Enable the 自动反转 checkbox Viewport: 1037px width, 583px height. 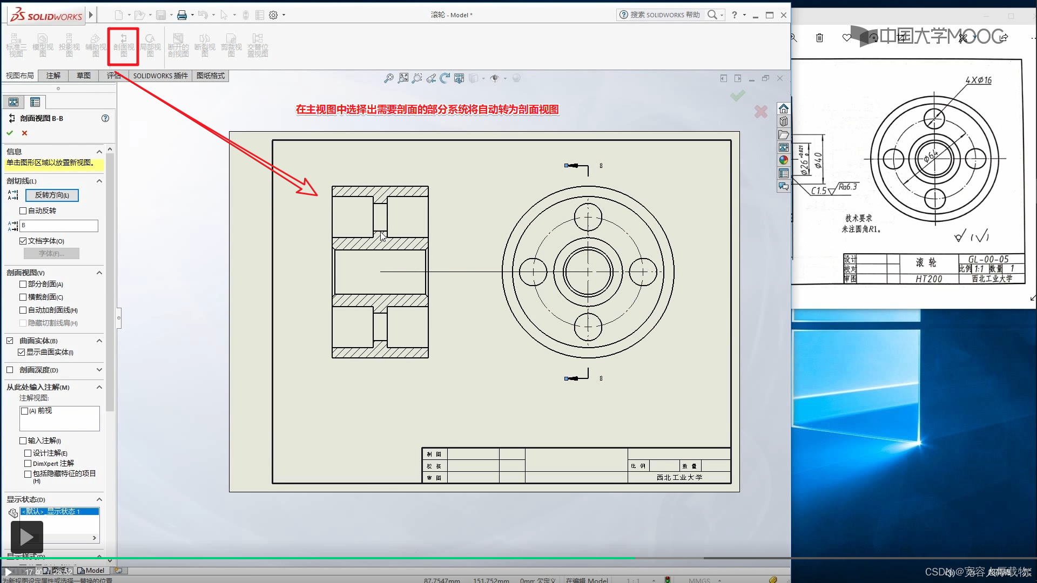[23, 211]
